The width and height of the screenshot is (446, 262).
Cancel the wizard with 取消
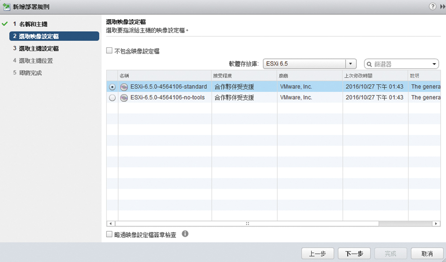(427, 254)
